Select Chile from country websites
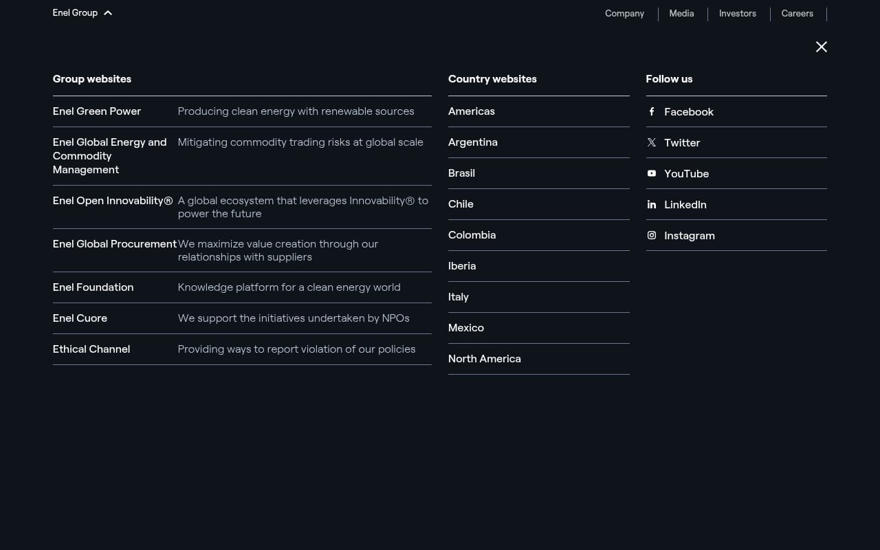880x550 pixels. pos(461,204)
